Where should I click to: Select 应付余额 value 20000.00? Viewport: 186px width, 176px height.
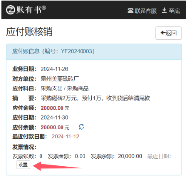click(52, 127)
